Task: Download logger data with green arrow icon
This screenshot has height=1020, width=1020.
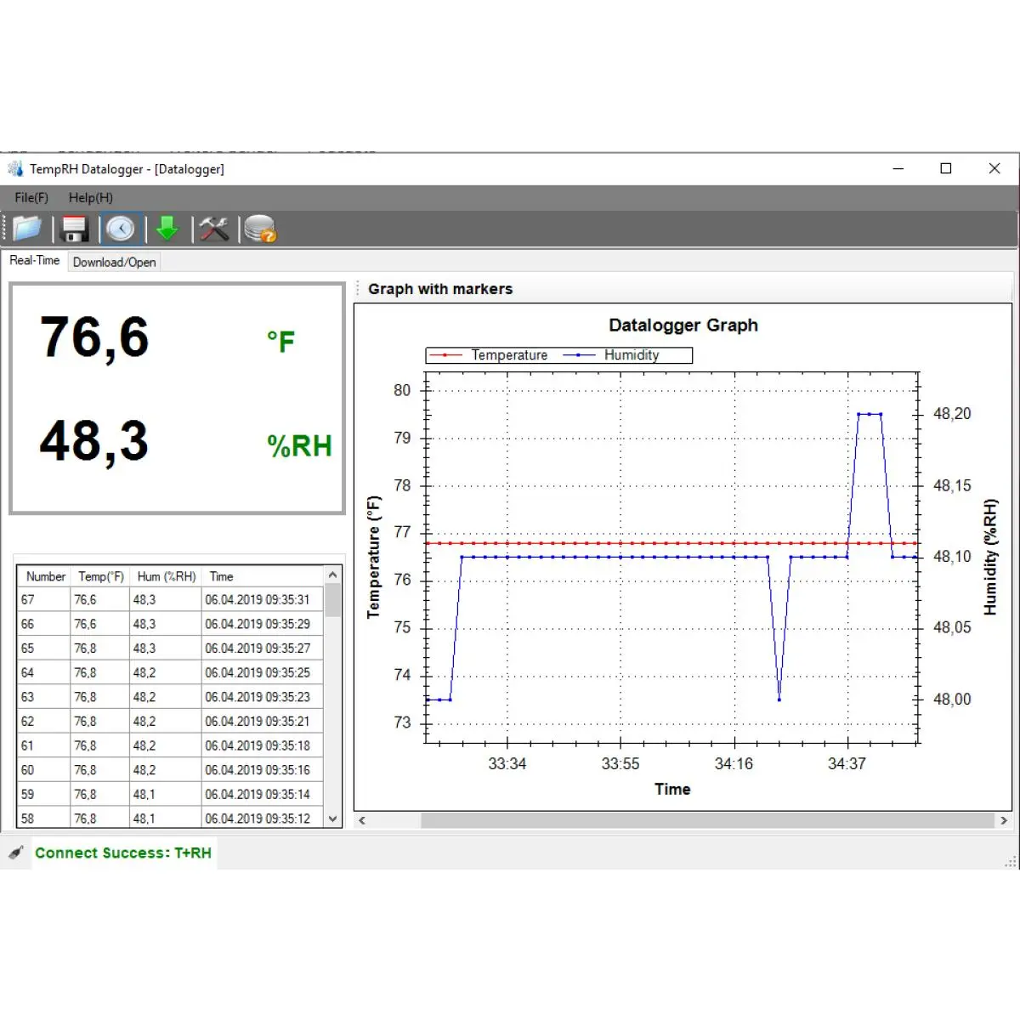Action: (x=167, y=229)
